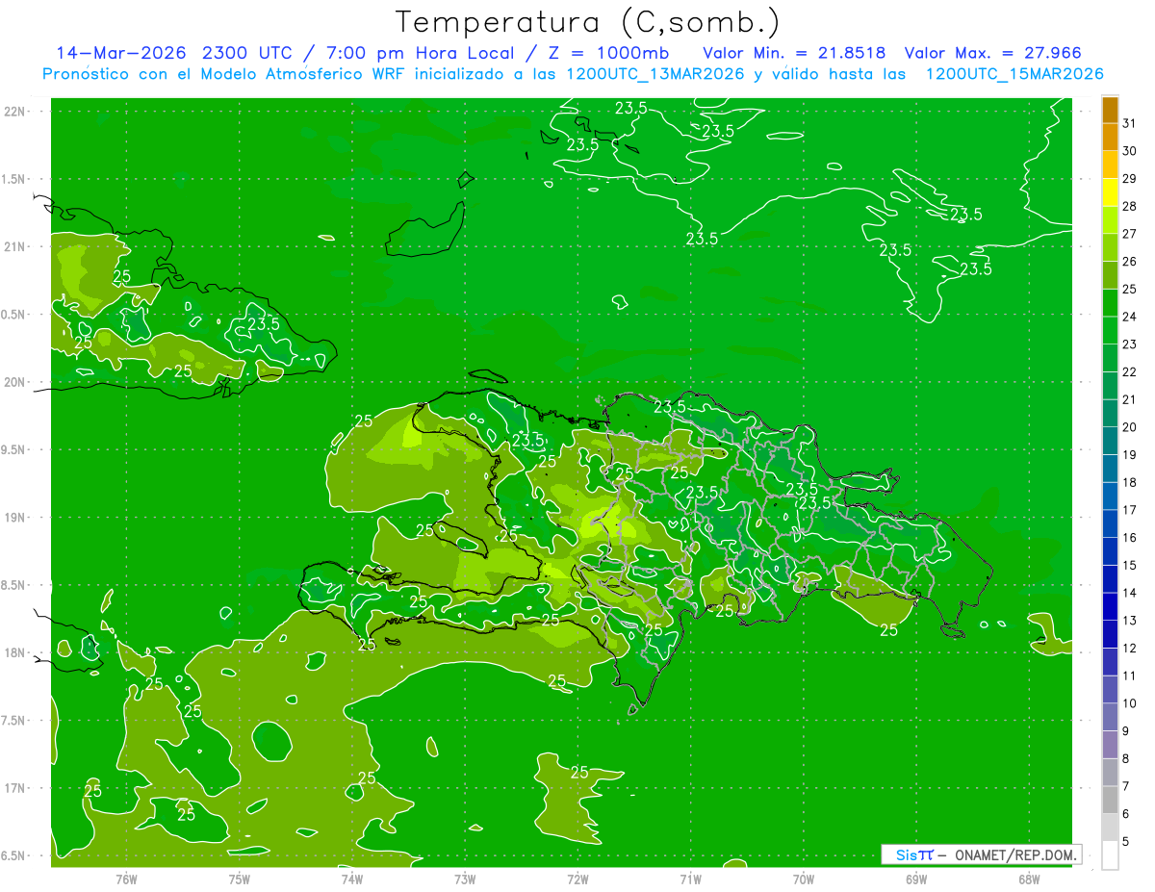Viewport: 1155px width, 892px height.
Task: Click the legend swatch between values 30 and 31
Action: [1110, 138]
